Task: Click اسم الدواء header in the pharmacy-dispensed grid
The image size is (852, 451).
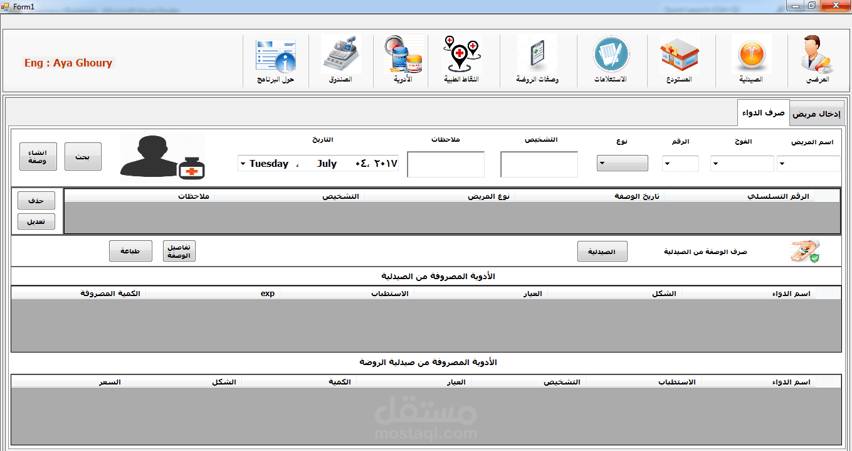Action: point(749,294)
